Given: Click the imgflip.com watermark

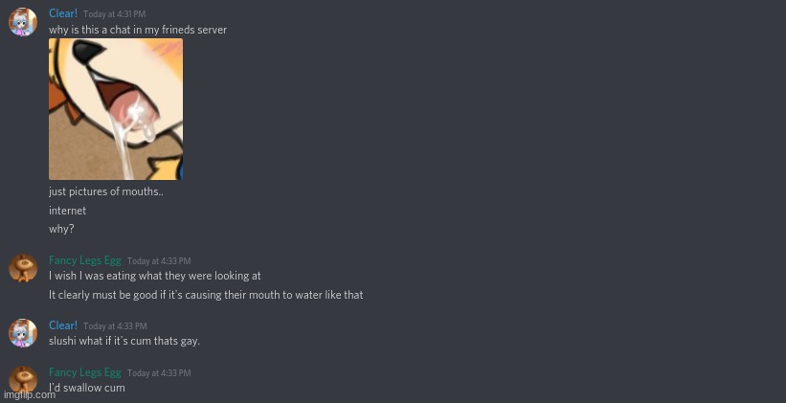Looking at the screenshot, I should tap(29, 394).
